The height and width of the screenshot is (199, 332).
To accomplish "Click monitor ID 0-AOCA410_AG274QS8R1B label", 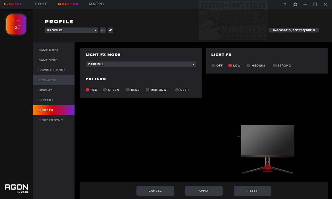I will pos(294,30).
